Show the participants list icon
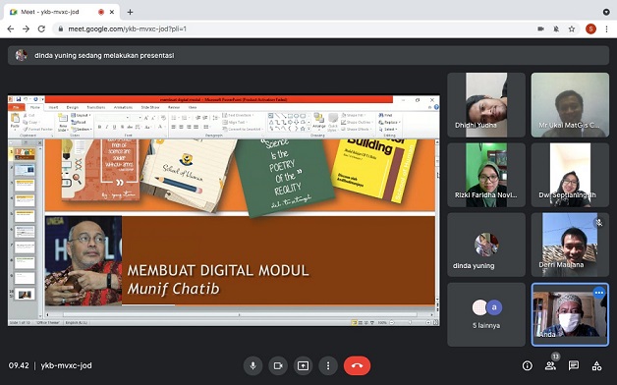The height and width of the screenshot is (385, 617). (550, 365)
